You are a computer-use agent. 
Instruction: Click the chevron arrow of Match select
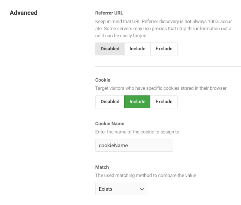142,189
